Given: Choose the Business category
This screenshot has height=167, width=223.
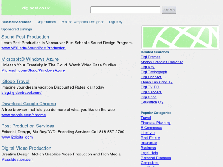Looking at the screenshot, I should click(x=148, y=148).
